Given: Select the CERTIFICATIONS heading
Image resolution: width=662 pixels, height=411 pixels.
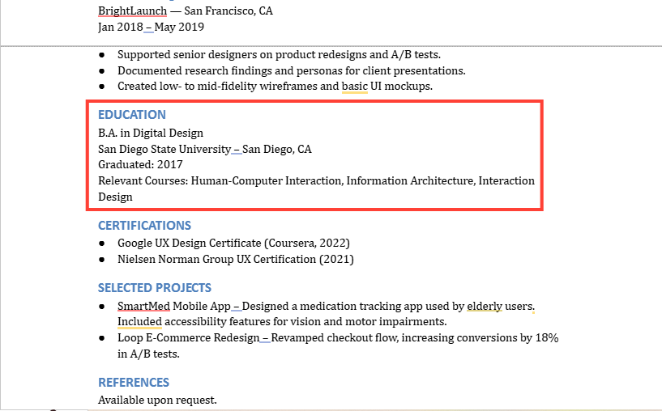Looking at the screenshot, I should [x=144, y=226].
